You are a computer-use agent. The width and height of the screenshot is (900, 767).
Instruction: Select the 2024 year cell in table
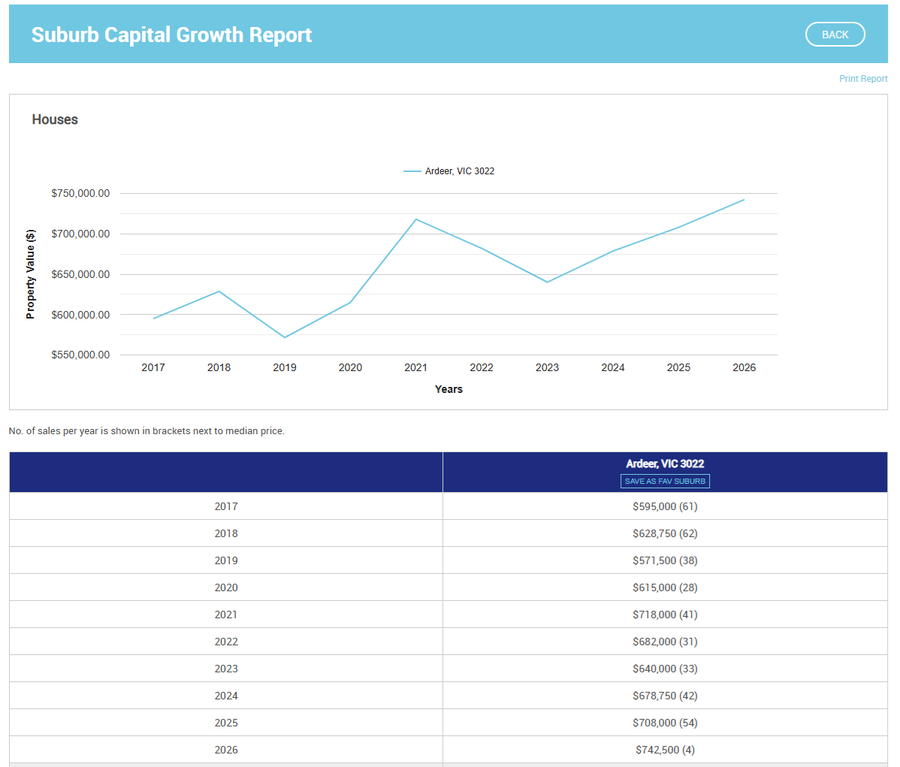tap(226, 696)
